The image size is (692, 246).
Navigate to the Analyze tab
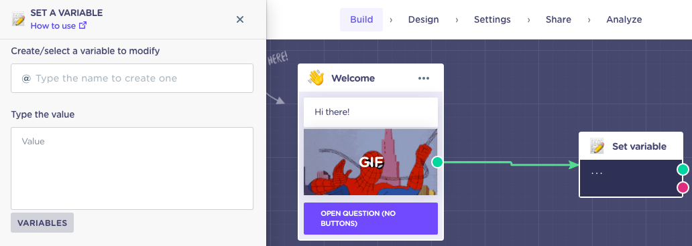pyautogui.click(x=624, y=19)
